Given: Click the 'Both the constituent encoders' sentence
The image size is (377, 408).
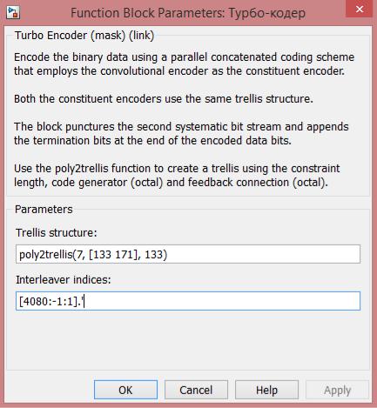Looking at the screenshot, I should pyautogui.click(x=164, y=98).
